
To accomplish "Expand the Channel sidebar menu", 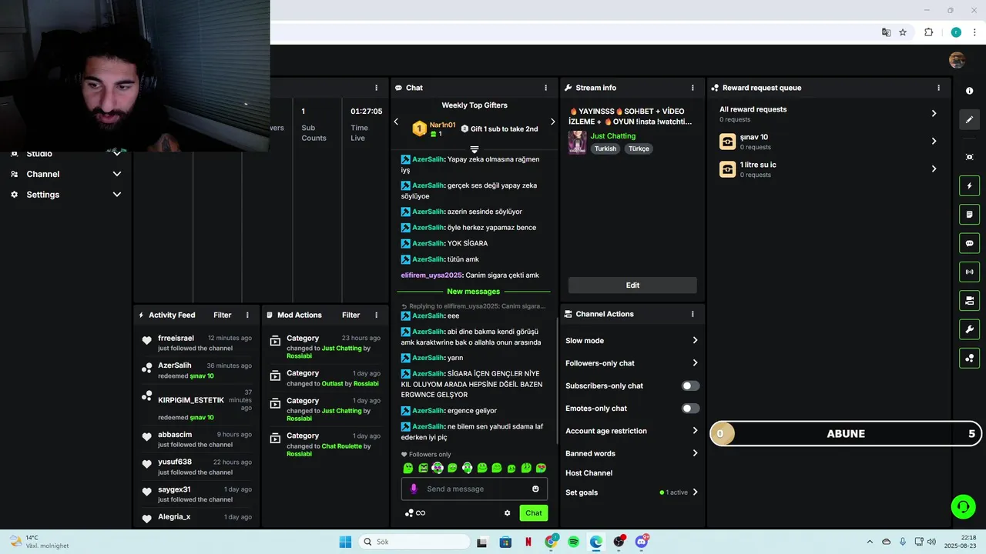I will tap(65, 174).
